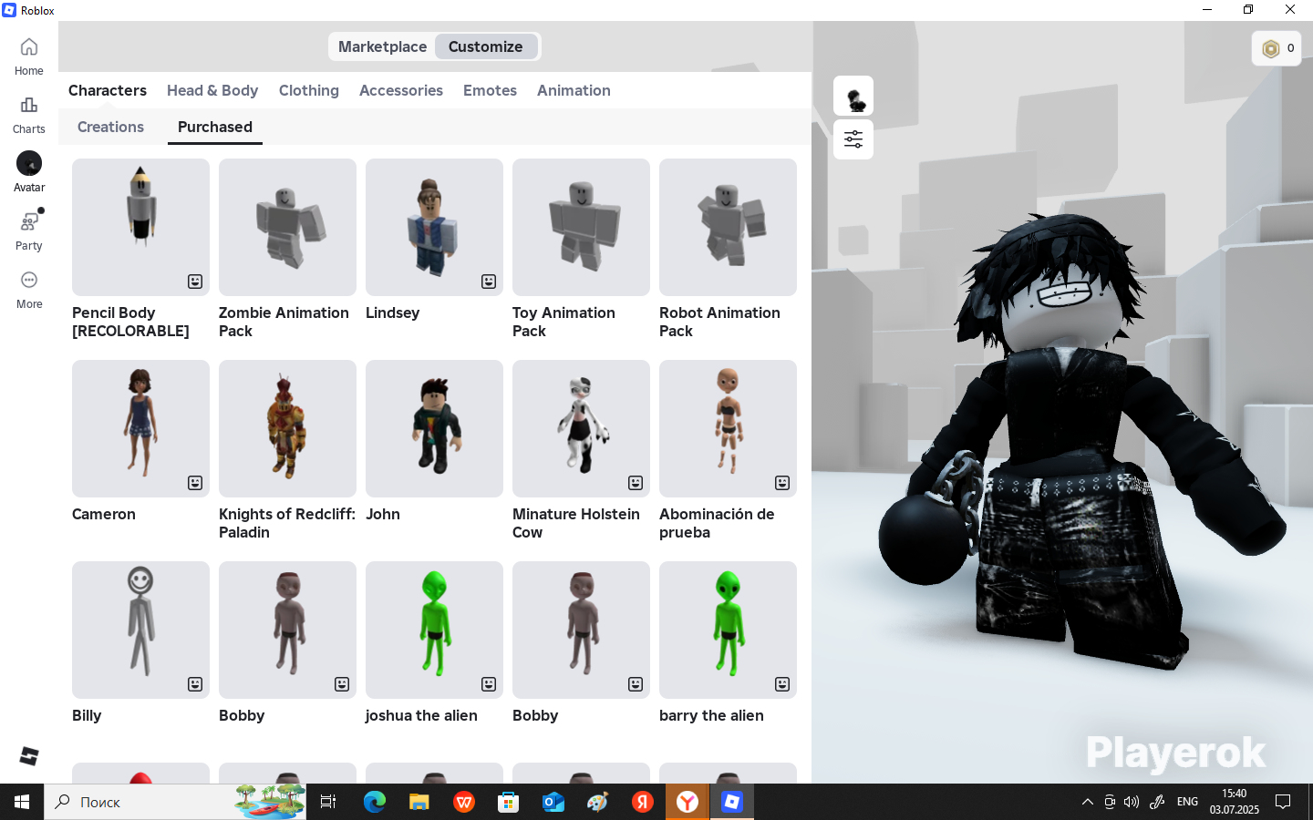This screenshot has height=820, width=1313.
Task: Open the notification center icon
Action: point(1283,802)
